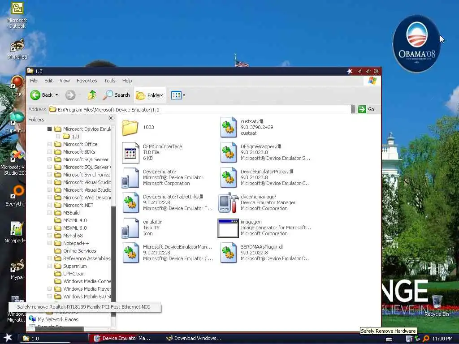Close the Folders pane
459x344 pixels.
111,118
